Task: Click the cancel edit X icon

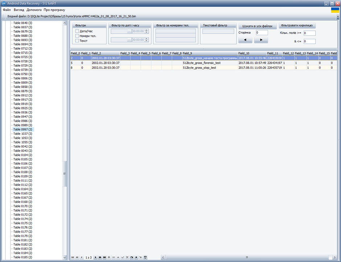Action: point(127,257)
